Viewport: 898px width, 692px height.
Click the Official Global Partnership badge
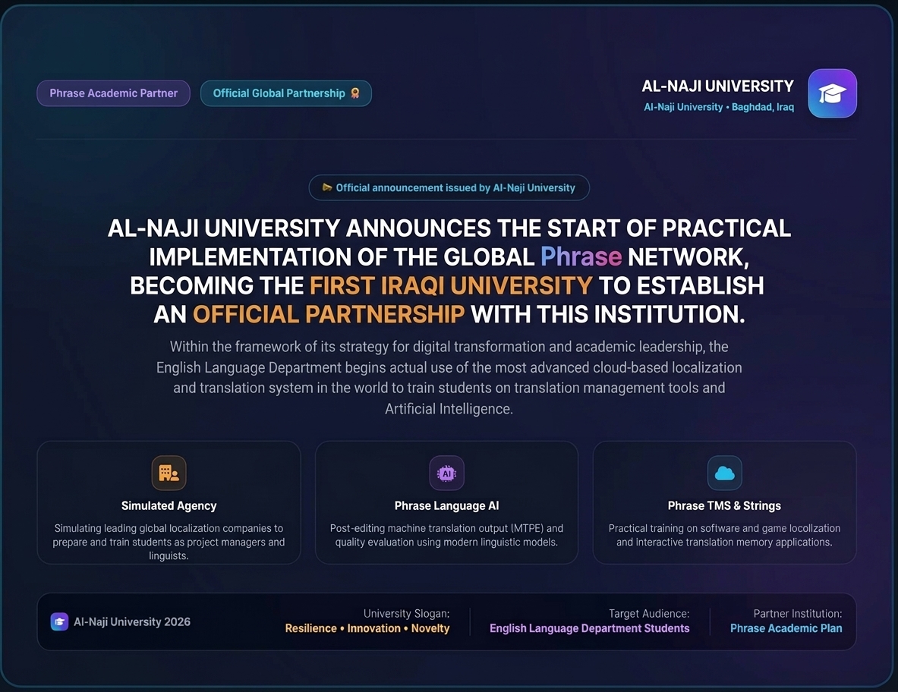(285, 93)
